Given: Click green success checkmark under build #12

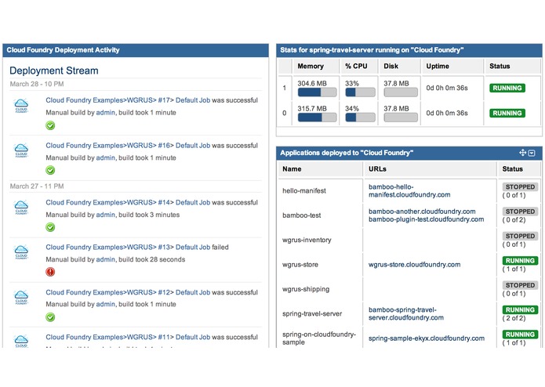Looking at the screenshot, I should [50, 317].
